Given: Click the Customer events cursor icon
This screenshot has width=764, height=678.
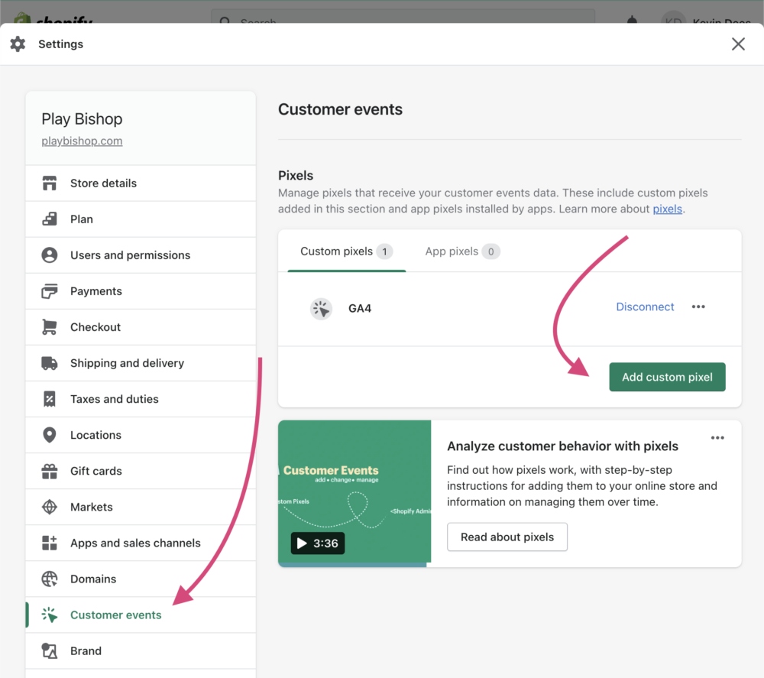Looking at the screenshot, I should coord(49,615).
